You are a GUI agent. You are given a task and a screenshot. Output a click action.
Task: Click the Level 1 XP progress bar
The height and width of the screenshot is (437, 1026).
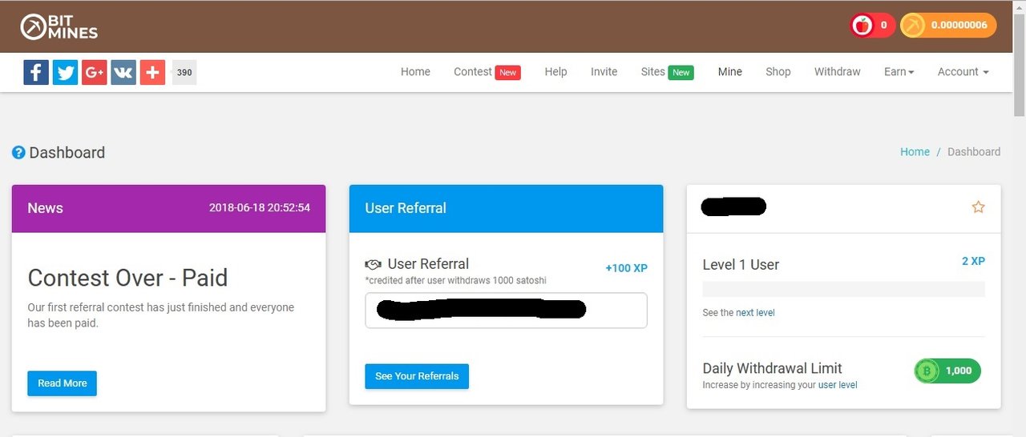[843, 289]
